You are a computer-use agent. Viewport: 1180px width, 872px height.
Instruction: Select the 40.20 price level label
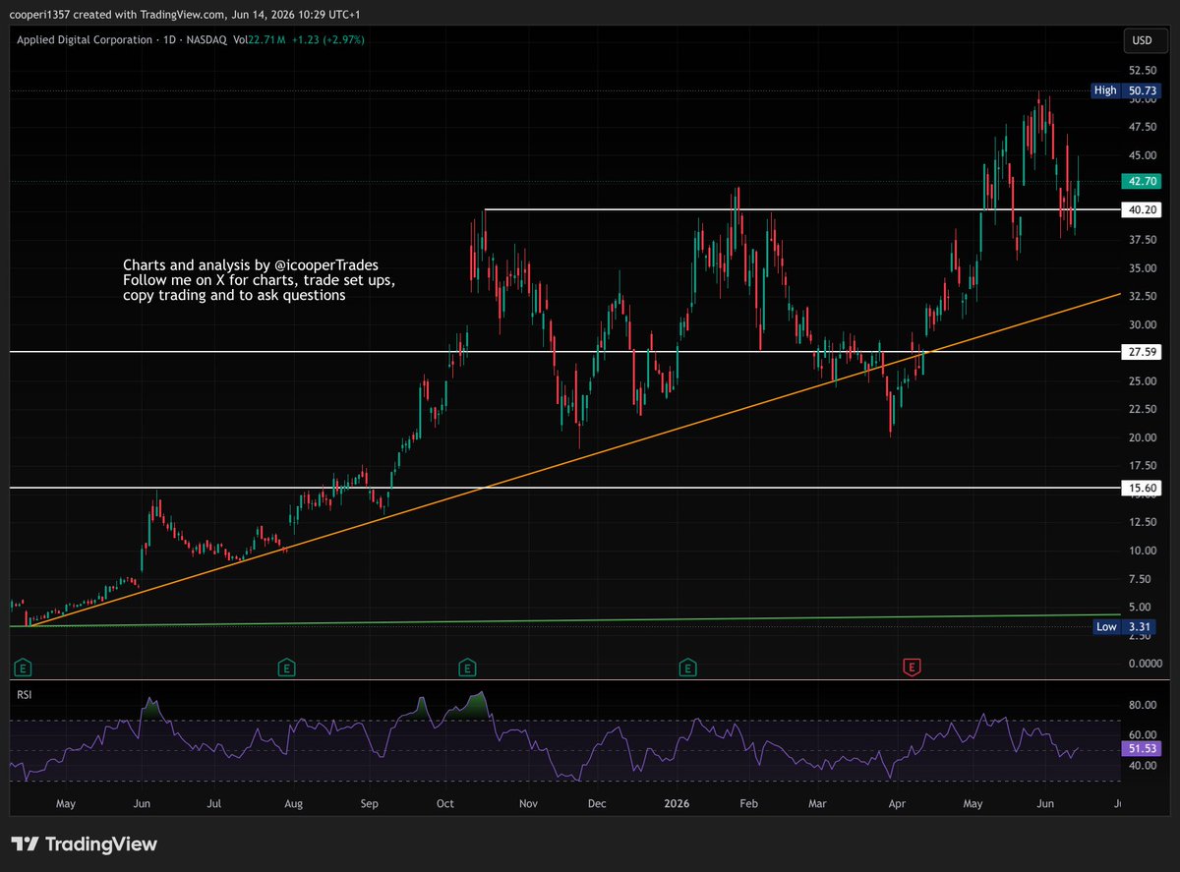1143,210
